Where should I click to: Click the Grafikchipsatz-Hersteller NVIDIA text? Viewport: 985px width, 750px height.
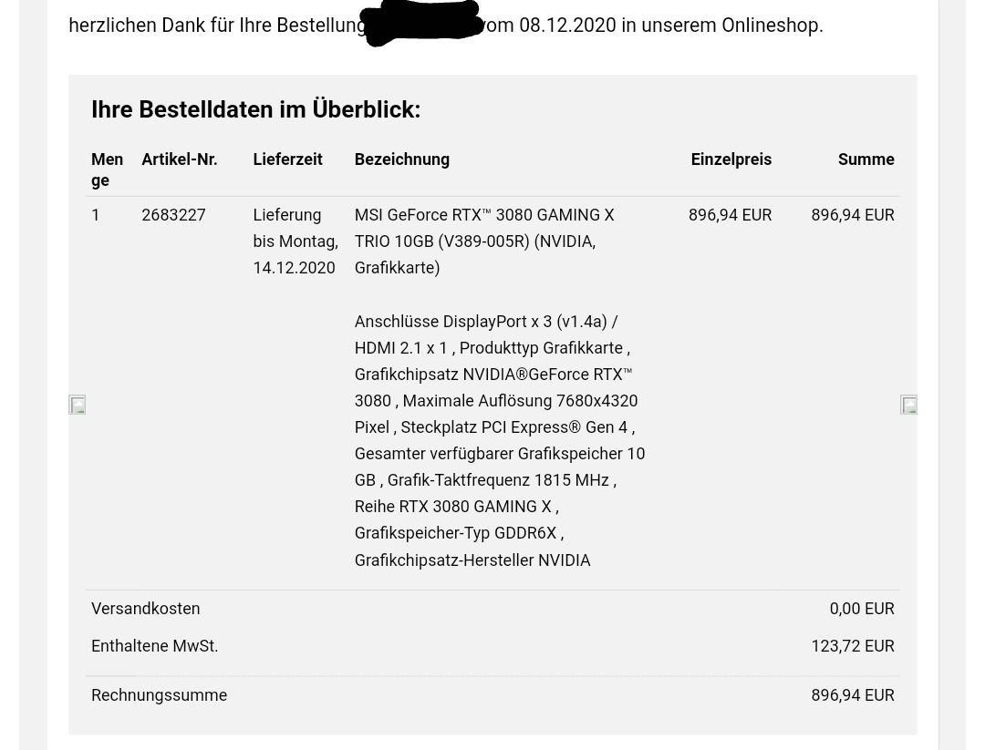pyautogui.click(x=472, y=560)
